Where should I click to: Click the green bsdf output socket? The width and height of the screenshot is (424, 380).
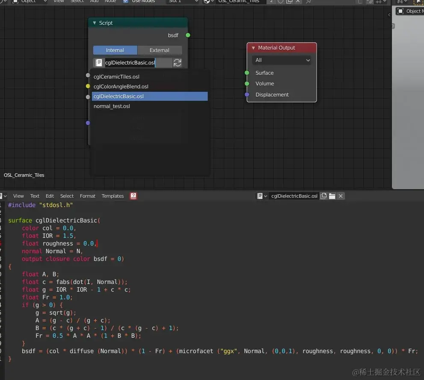coord(188,35)
